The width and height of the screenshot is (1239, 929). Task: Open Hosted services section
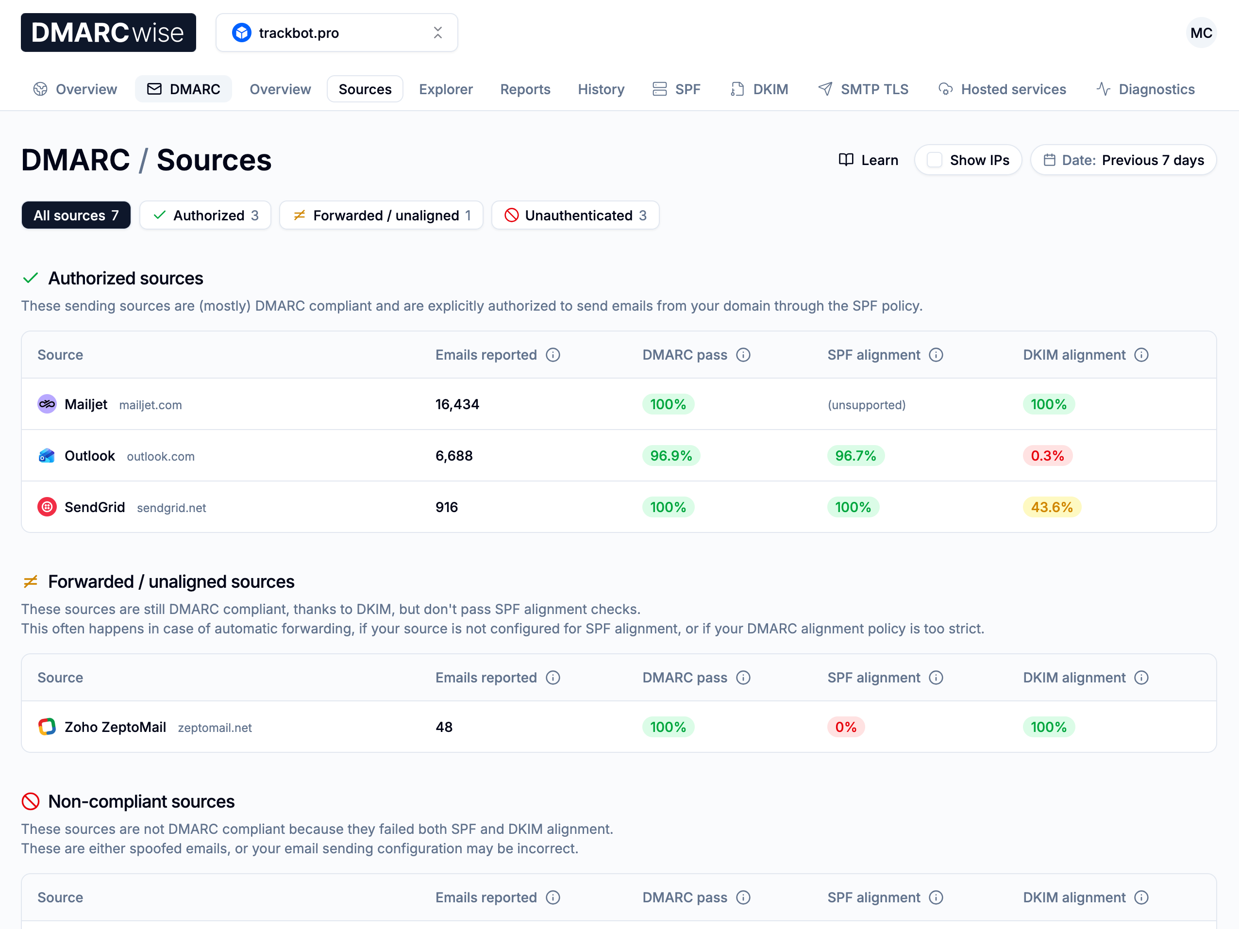(1002, 89)
